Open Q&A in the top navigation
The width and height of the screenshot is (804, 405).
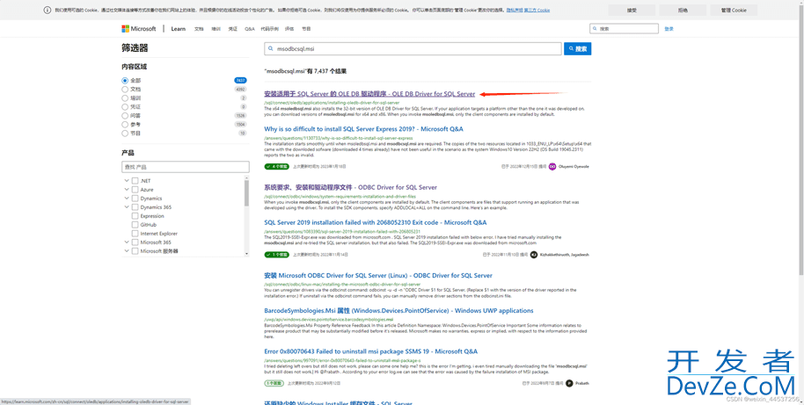250,29
